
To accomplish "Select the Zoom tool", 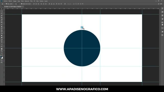I will coord(2,51).
